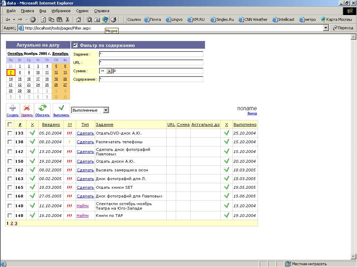Toggle the select-all checkbox in table header
Viewport: 357px width, 267px height.
pyautogui.click(x=10, y=124)
